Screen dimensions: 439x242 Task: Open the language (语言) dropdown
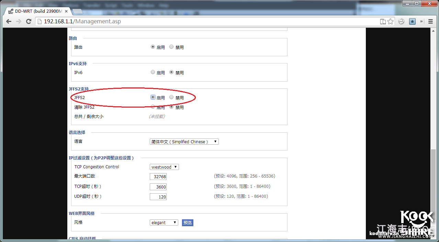[x=184, y=142]
